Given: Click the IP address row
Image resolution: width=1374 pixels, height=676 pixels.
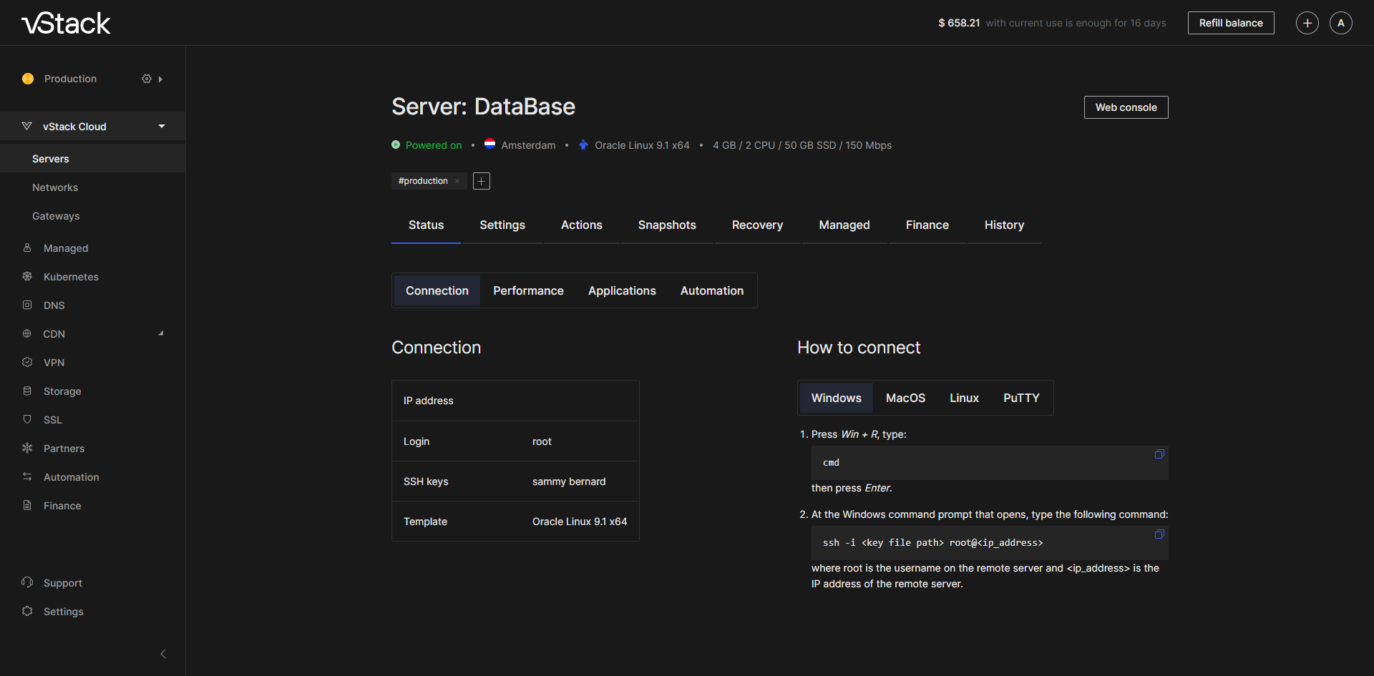Looking at the screenshot, I should coord(515,401).
